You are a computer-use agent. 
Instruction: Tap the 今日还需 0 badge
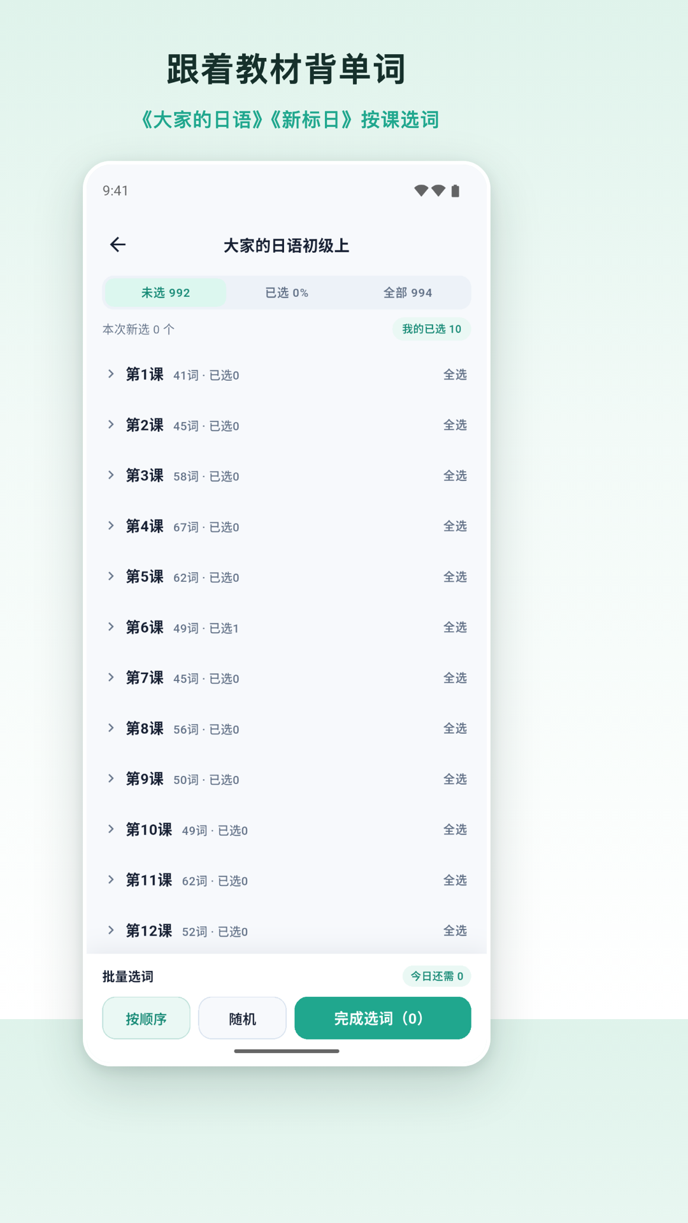pos(436,976)
